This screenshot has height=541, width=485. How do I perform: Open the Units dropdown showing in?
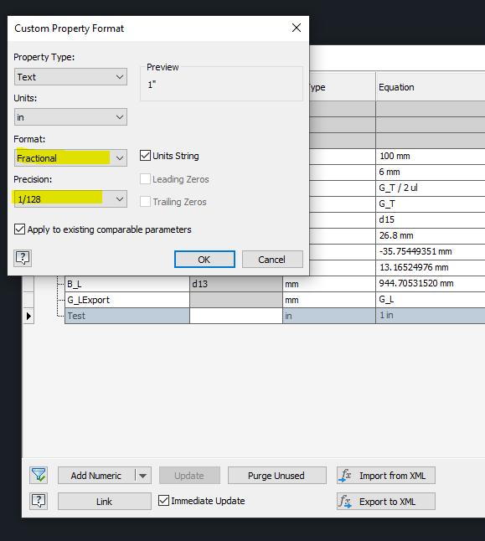(70, 117)
